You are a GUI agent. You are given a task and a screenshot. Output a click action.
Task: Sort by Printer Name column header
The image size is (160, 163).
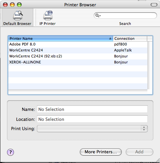(x=61, y=39)
